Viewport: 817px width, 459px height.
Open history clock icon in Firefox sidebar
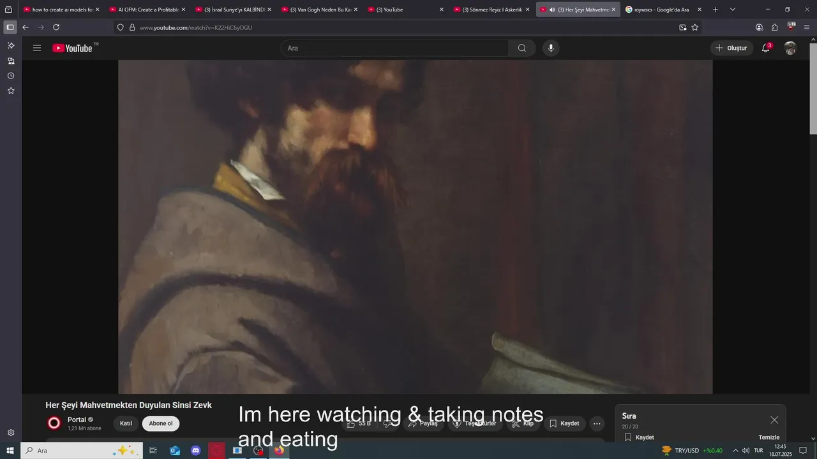11,76
